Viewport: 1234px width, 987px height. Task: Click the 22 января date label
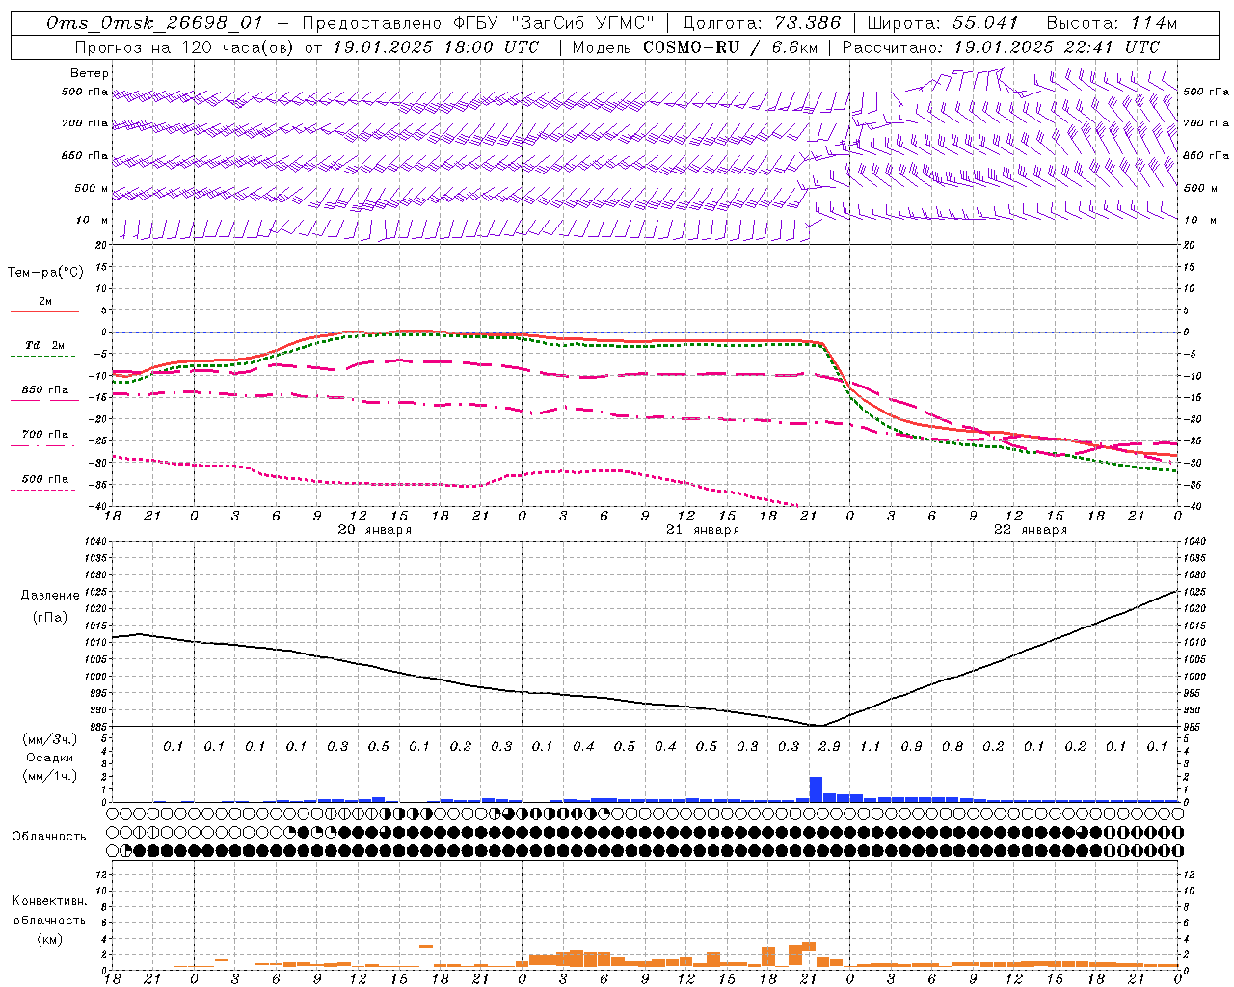1030,530
